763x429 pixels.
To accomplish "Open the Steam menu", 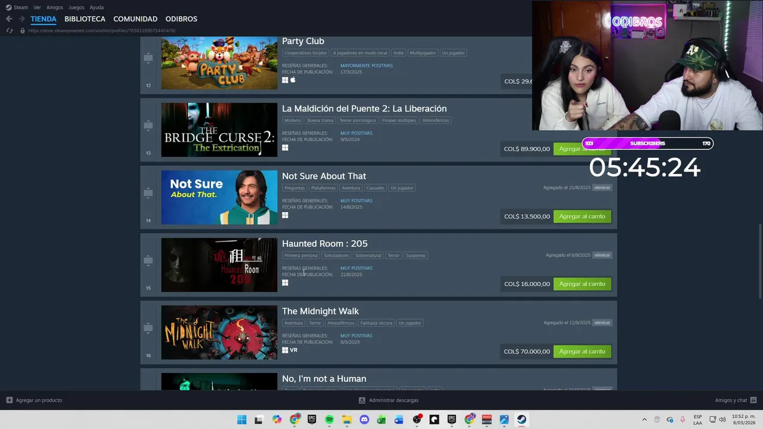I will coord(17,7).
